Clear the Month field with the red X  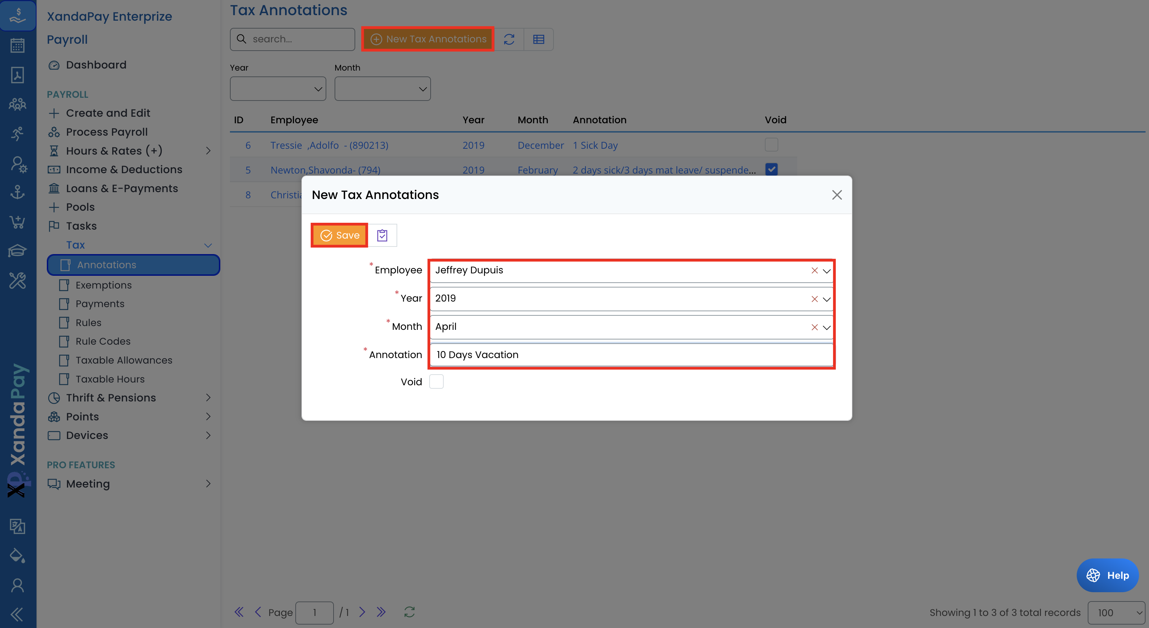[814, 327]
